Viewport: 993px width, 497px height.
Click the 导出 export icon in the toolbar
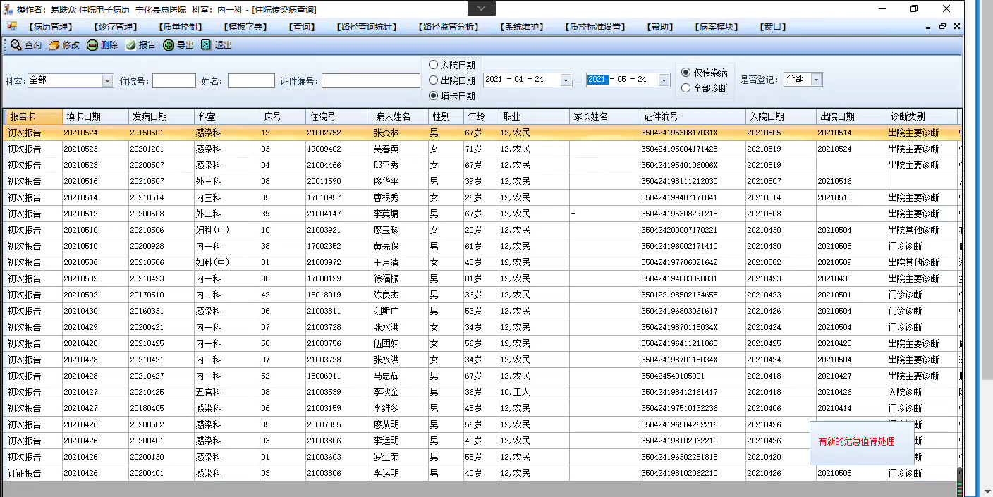tap(169, 45)
